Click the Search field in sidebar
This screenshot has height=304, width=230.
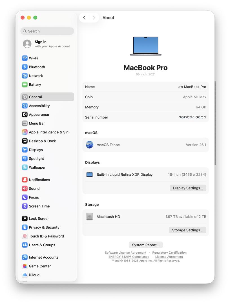click(47, 31)
